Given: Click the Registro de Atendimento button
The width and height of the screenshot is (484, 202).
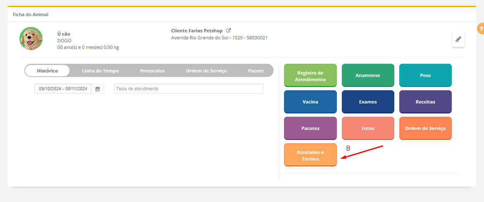Looking at the screenshot, I should click(x=310, y=76).
